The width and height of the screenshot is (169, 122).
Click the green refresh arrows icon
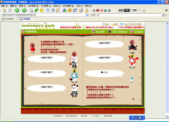(x=36, y=10)
